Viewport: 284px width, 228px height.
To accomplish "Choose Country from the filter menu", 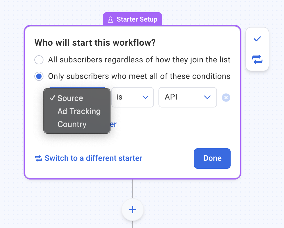I will click(72, 124).
